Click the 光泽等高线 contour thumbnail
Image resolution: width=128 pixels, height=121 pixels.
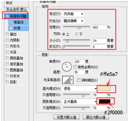click(66, 80)
